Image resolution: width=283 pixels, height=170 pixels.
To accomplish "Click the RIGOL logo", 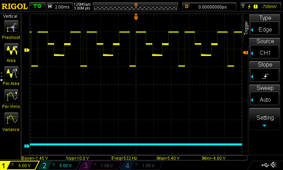I will tap(15, 6).
